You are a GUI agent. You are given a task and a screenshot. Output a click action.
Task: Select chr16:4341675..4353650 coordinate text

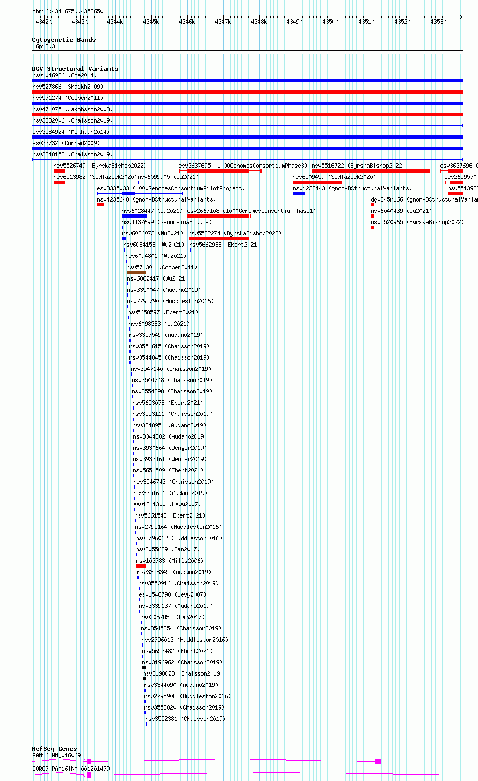(x=68, y=11)
